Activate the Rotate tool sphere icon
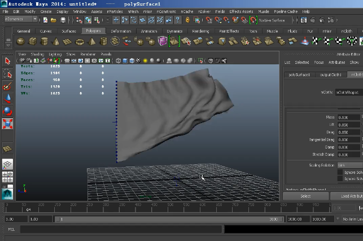The width and height of the screenshot is (363, 241). 7,111
